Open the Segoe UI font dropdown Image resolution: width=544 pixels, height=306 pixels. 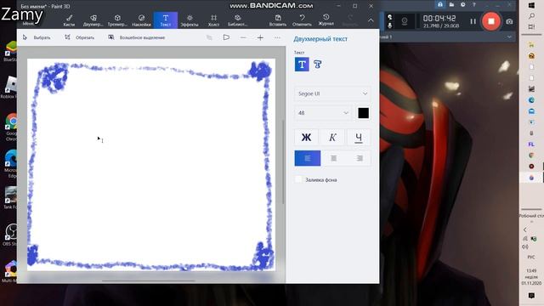[332, 93]
